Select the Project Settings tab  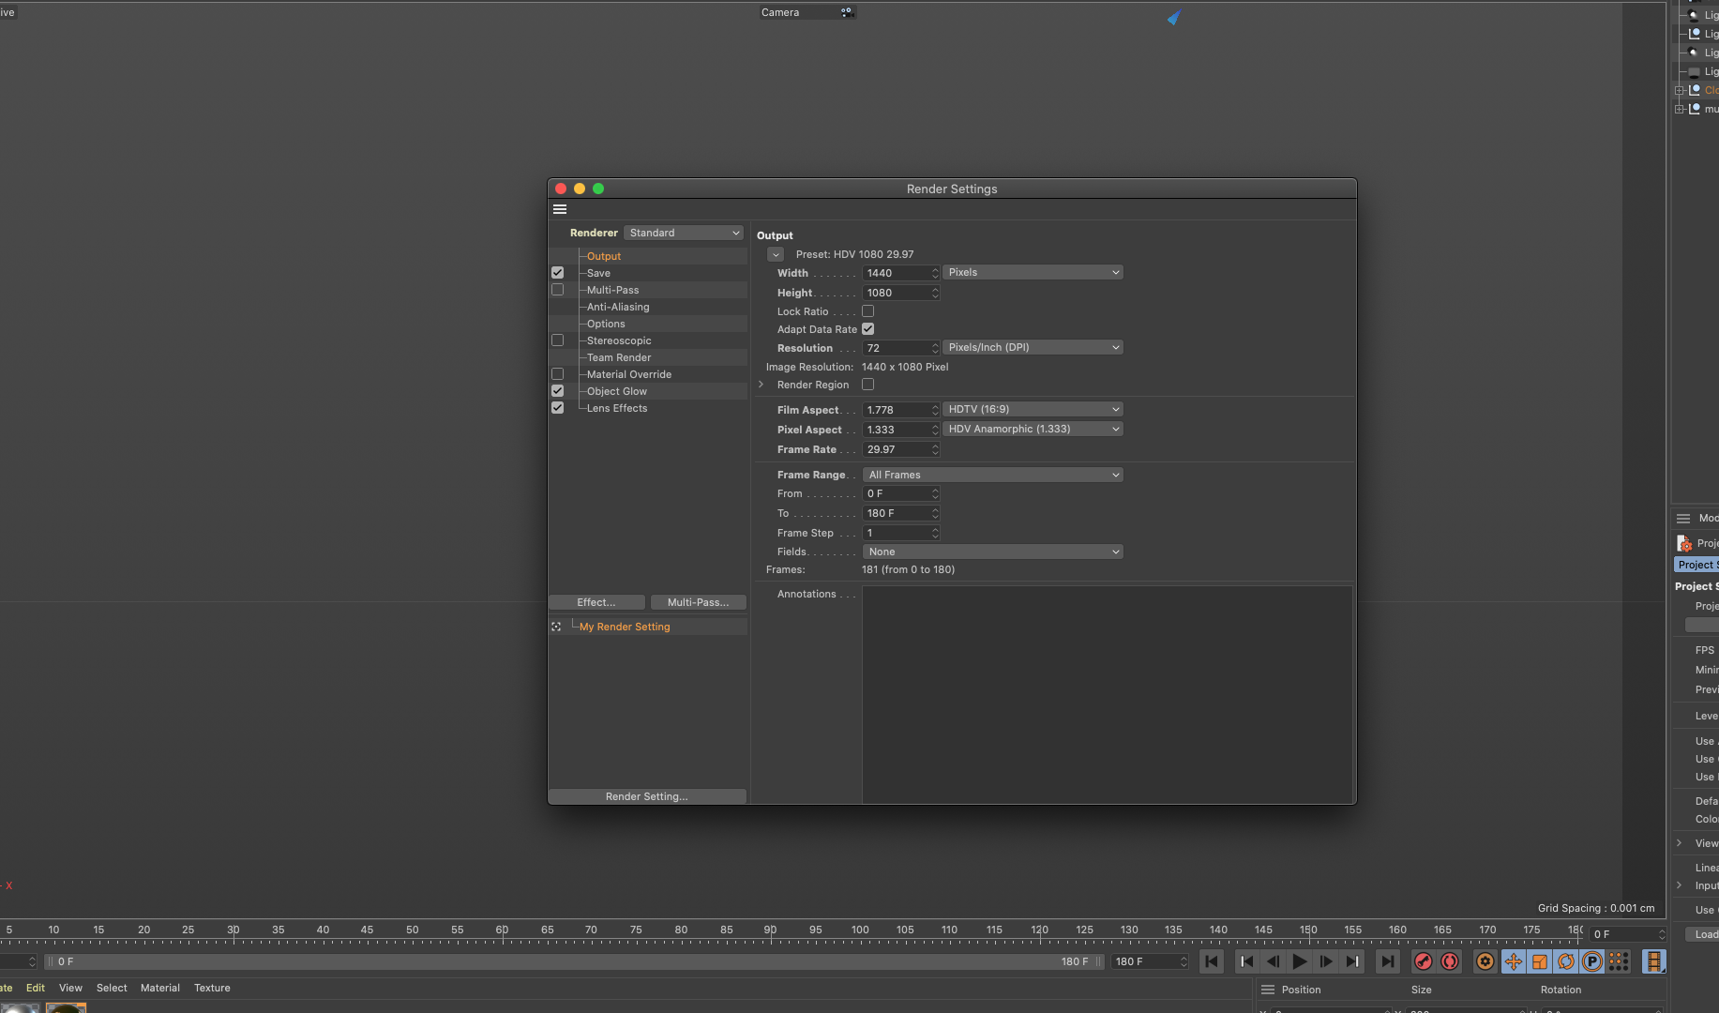coord(1697,564)
